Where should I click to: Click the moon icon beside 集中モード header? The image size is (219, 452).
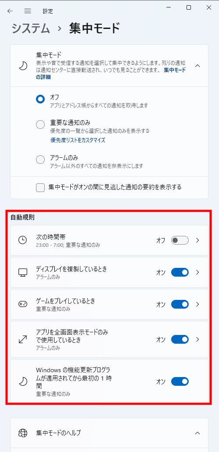(23, 66)
